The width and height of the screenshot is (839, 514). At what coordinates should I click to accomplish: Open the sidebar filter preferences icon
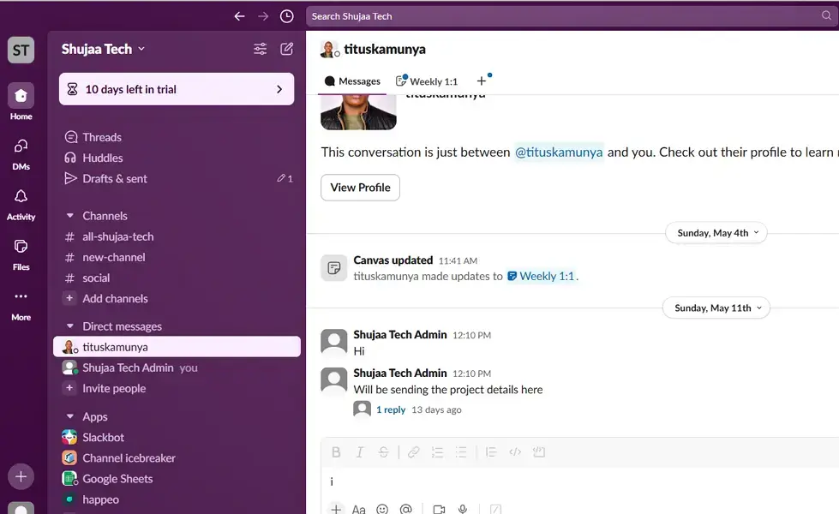tap(260, 49)
